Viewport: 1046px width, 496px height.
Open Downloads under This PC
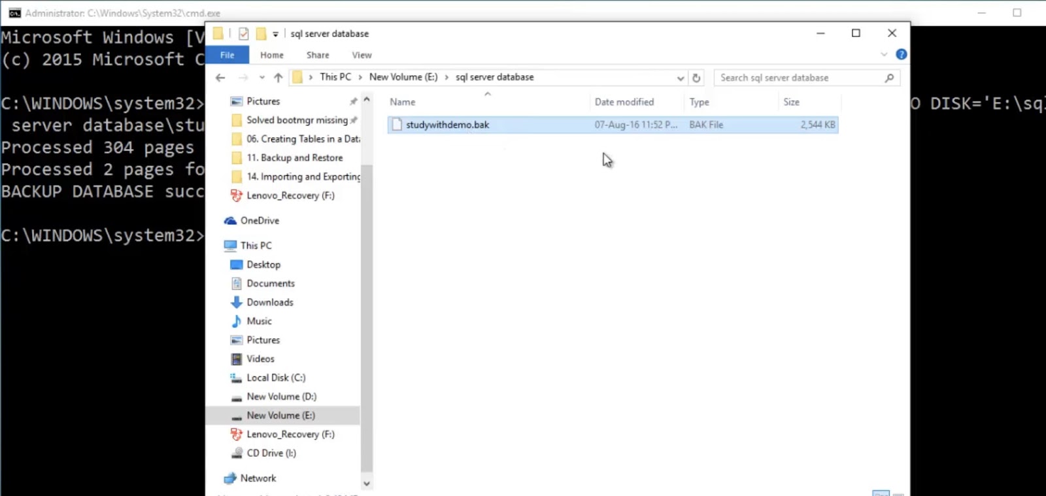coord(270,303)
